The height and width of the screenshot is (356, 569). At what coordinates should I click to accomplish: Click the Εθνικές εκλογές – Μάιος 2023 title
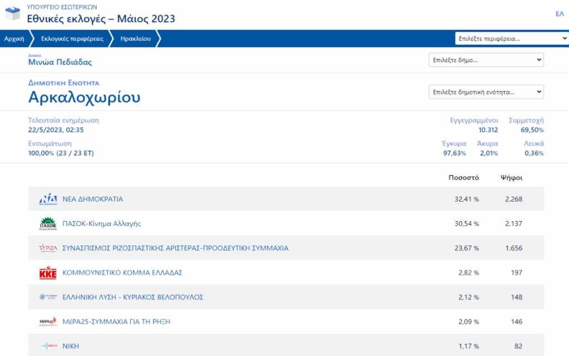tap(101, 18)
